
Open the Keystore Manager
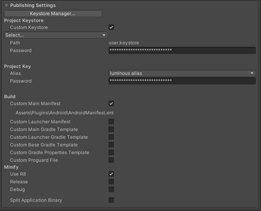pos(53,14)
